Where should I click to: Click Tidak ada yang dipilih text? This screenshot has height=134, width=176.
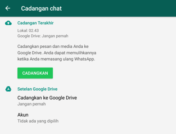point(38,121)
